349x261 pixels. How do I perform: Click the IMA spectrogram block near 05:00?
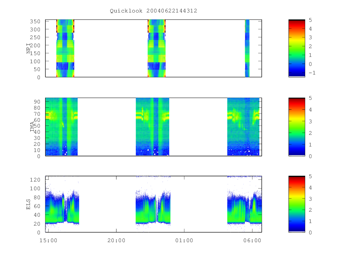coord(243,127)
